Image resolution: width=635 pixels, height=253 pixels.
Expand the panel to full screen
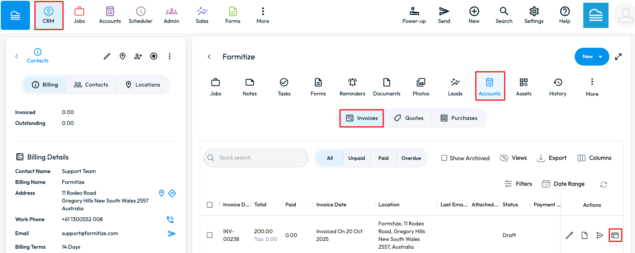[618, 57]
